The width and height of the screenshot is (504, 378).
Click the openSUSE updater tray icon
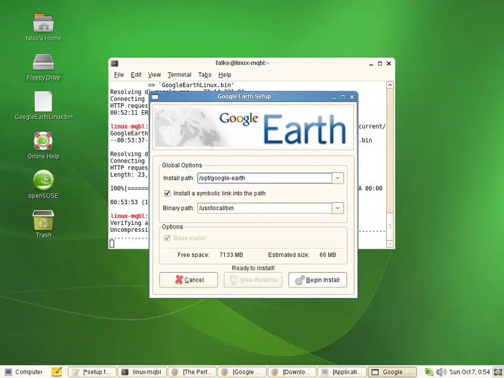click(429, 372)
